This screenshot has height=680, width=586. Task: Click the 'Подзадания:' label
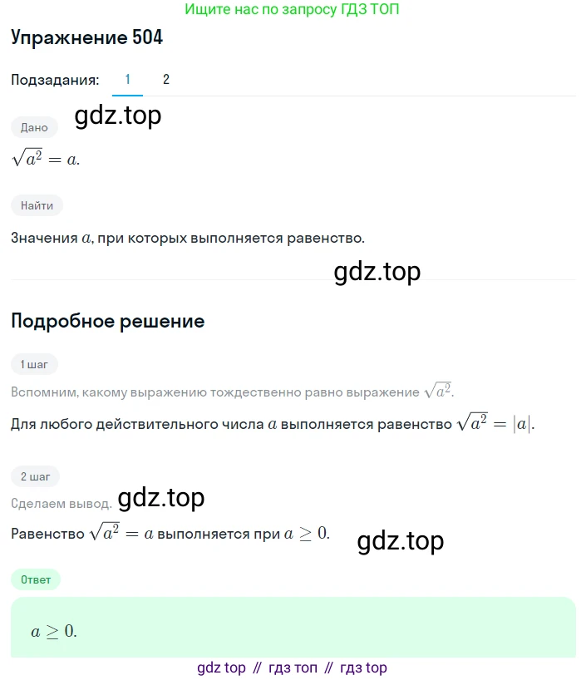click(x=55, y=80)
